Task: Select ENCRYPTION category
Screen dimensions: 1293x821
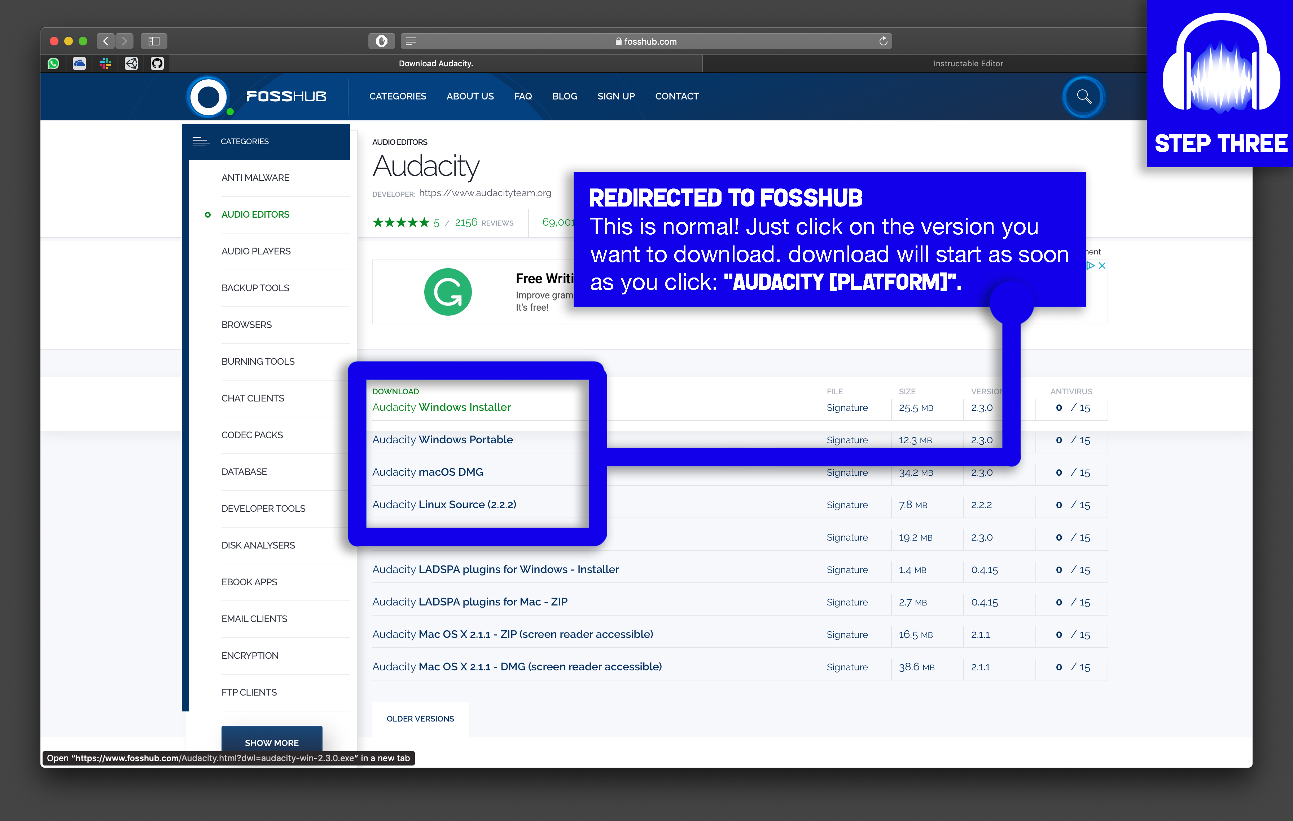Action: pyautogui.click(x=250, y=655)
